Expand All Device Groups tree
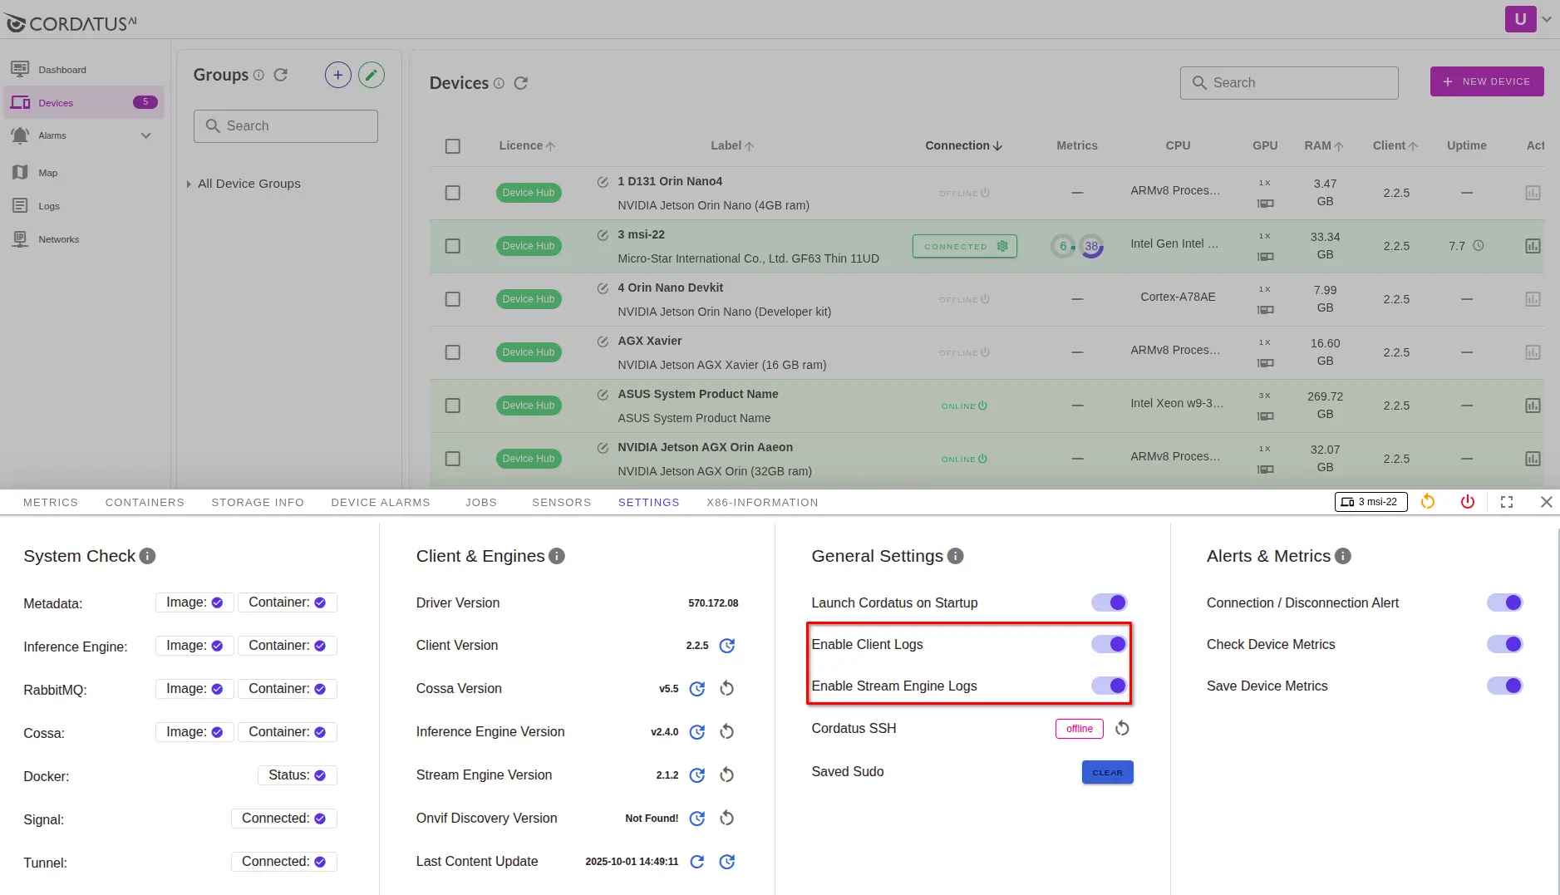 coord(189,184)
